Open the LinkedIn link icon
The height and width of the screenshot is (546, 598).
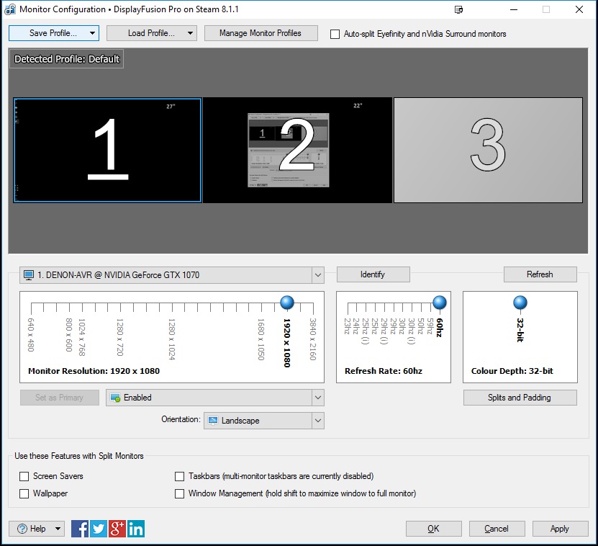pos(135,529)
